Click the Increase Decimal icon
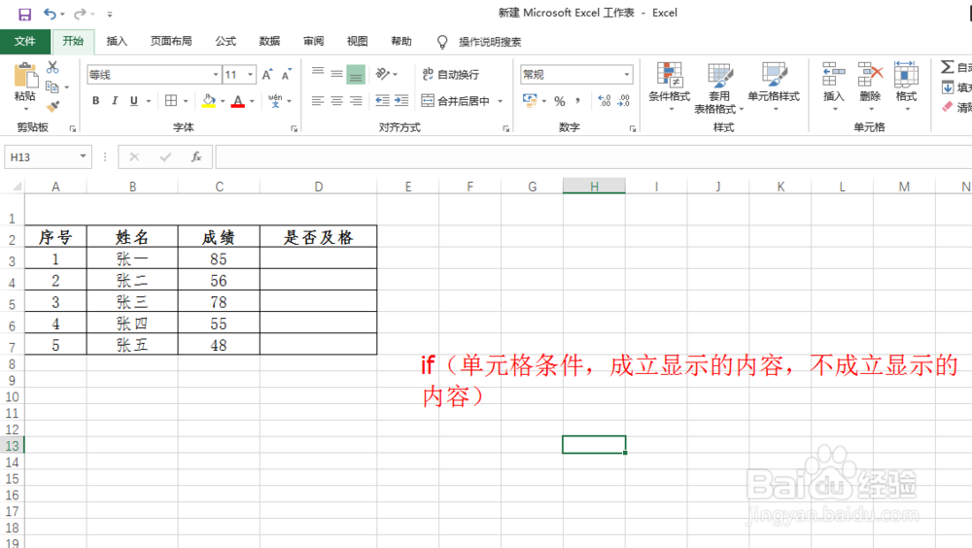Screen dimensions: 972x548 click(605, 100)
